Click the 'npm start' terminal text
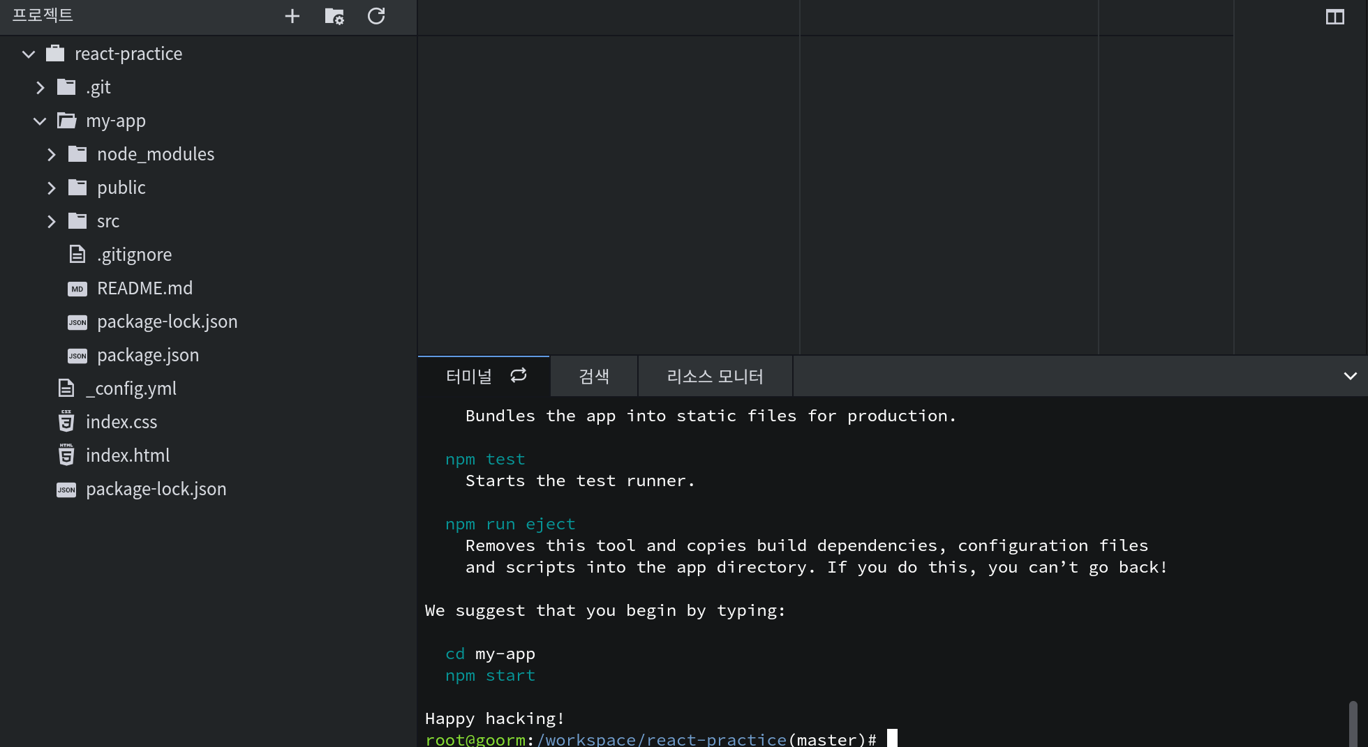The width and height of the screenshot is (1368, 747). click(490, 675)
